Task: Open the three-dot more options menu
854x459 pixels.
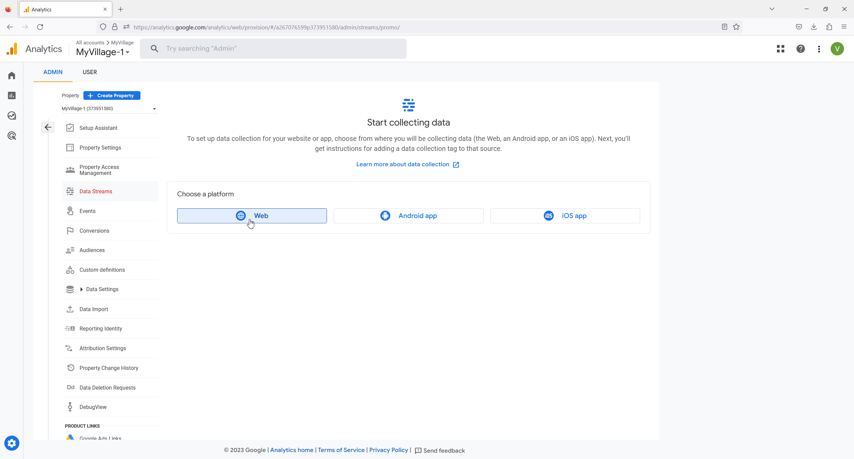Action: pyautogui.click(x=819, y=49)
